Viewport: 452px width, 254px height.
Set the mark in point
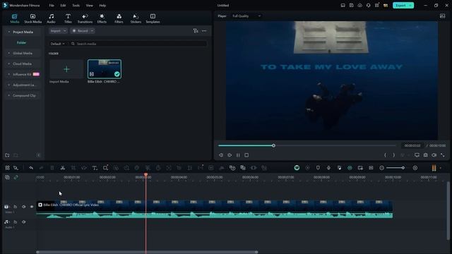pyautogui.click(x=385, y=155)
